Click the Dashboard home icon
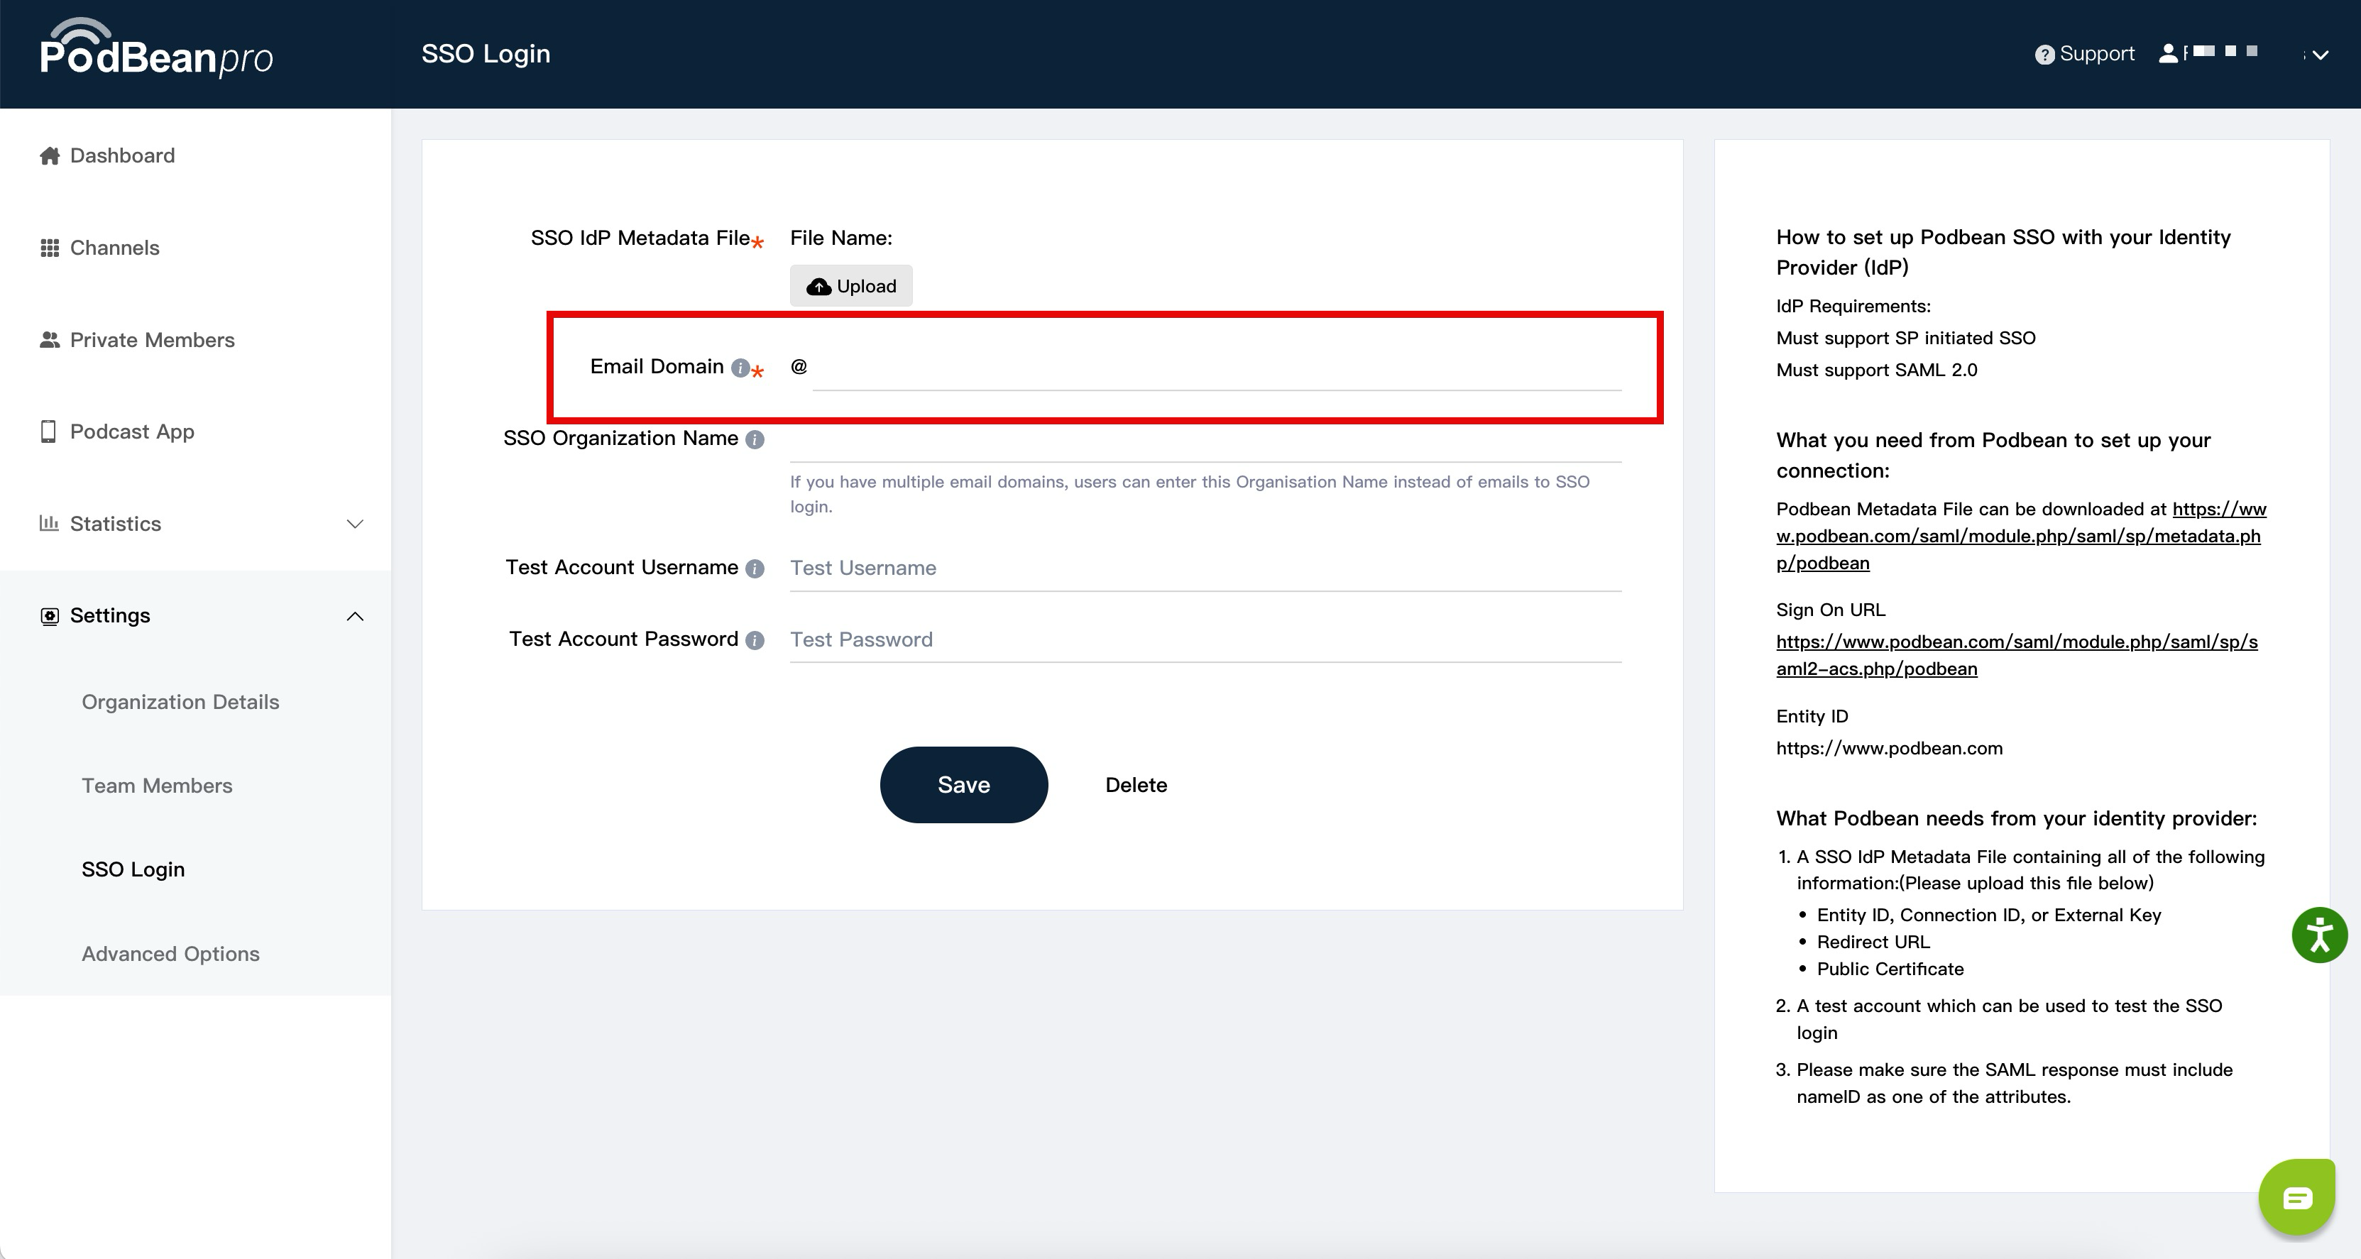2361x1259 pixels. tap(50, 155)
